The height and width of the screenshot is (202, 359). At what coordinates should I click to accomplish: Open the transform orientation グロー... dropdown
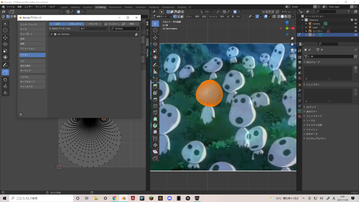(207, 12)
